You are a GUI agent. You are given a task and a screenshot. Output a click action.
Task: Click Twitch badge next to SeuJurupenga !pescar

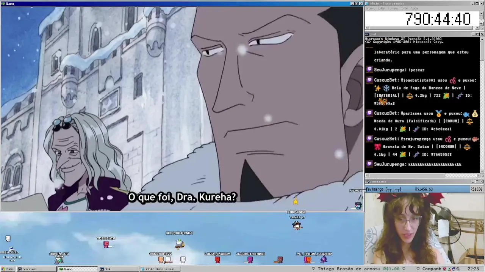(x=369, y=70)
